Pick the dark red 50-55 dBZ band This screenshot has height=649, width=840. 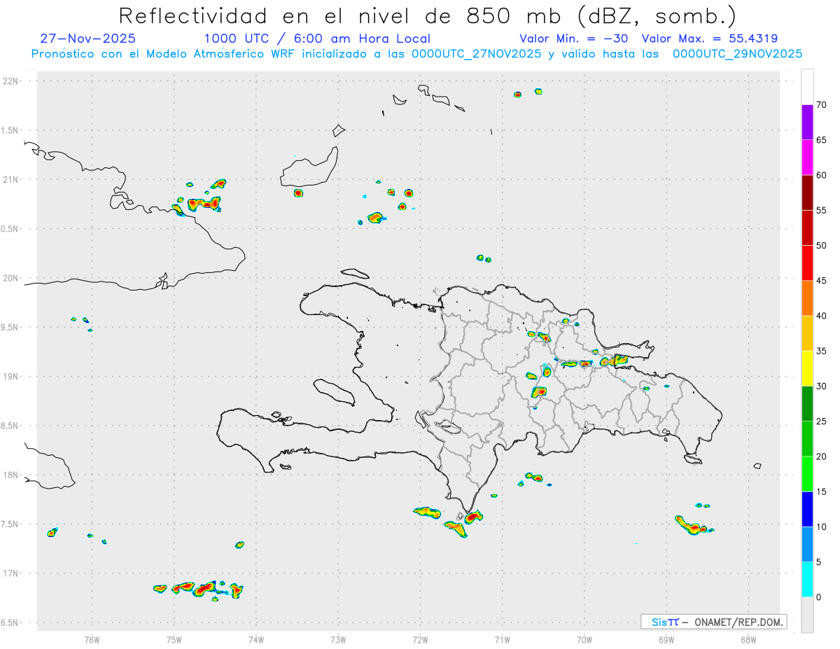pyautogui.click(x=807, y=228)
